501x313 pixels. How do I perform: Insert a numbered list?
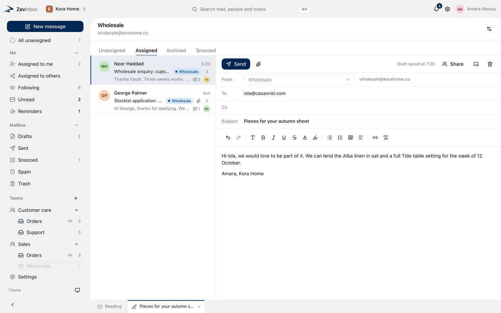(340, 138)
